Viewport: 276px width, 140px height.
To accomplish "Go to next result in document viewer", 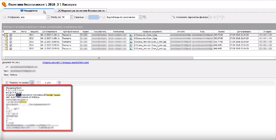I will coord(59,83).
